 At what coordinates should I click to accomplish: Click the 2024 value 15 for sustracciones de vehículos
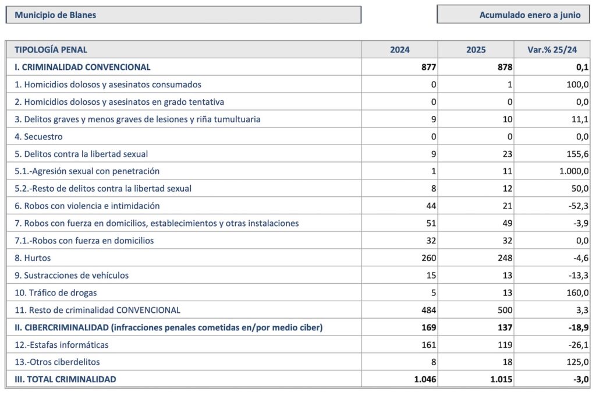pyautogui.click(x=431, y=276)
